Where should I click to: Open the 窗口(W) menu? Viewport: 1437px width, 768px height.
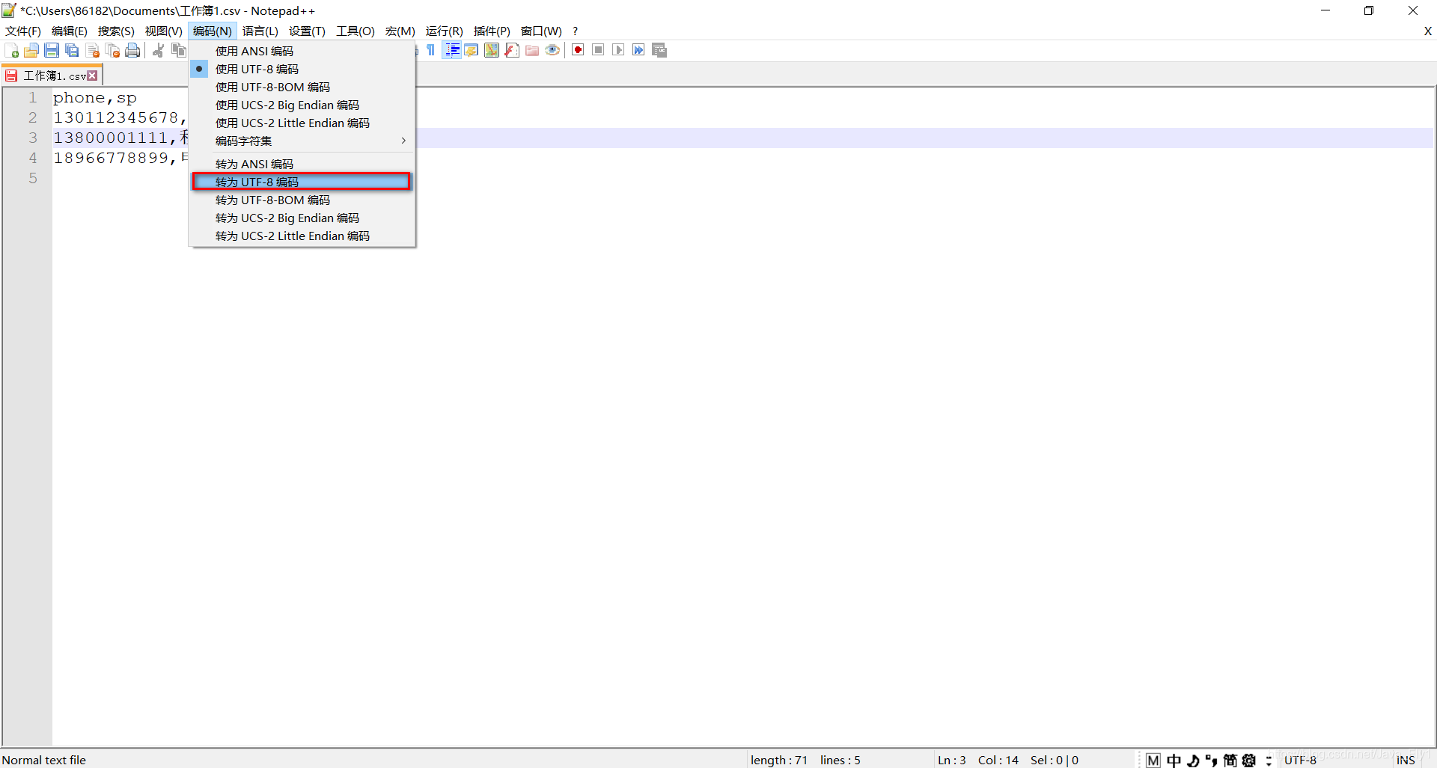point(541,31)
